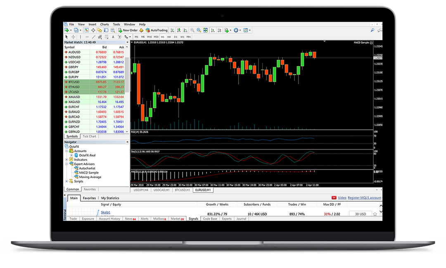Expand the Scripts tree node
The image size is (446, 268).
66,181
